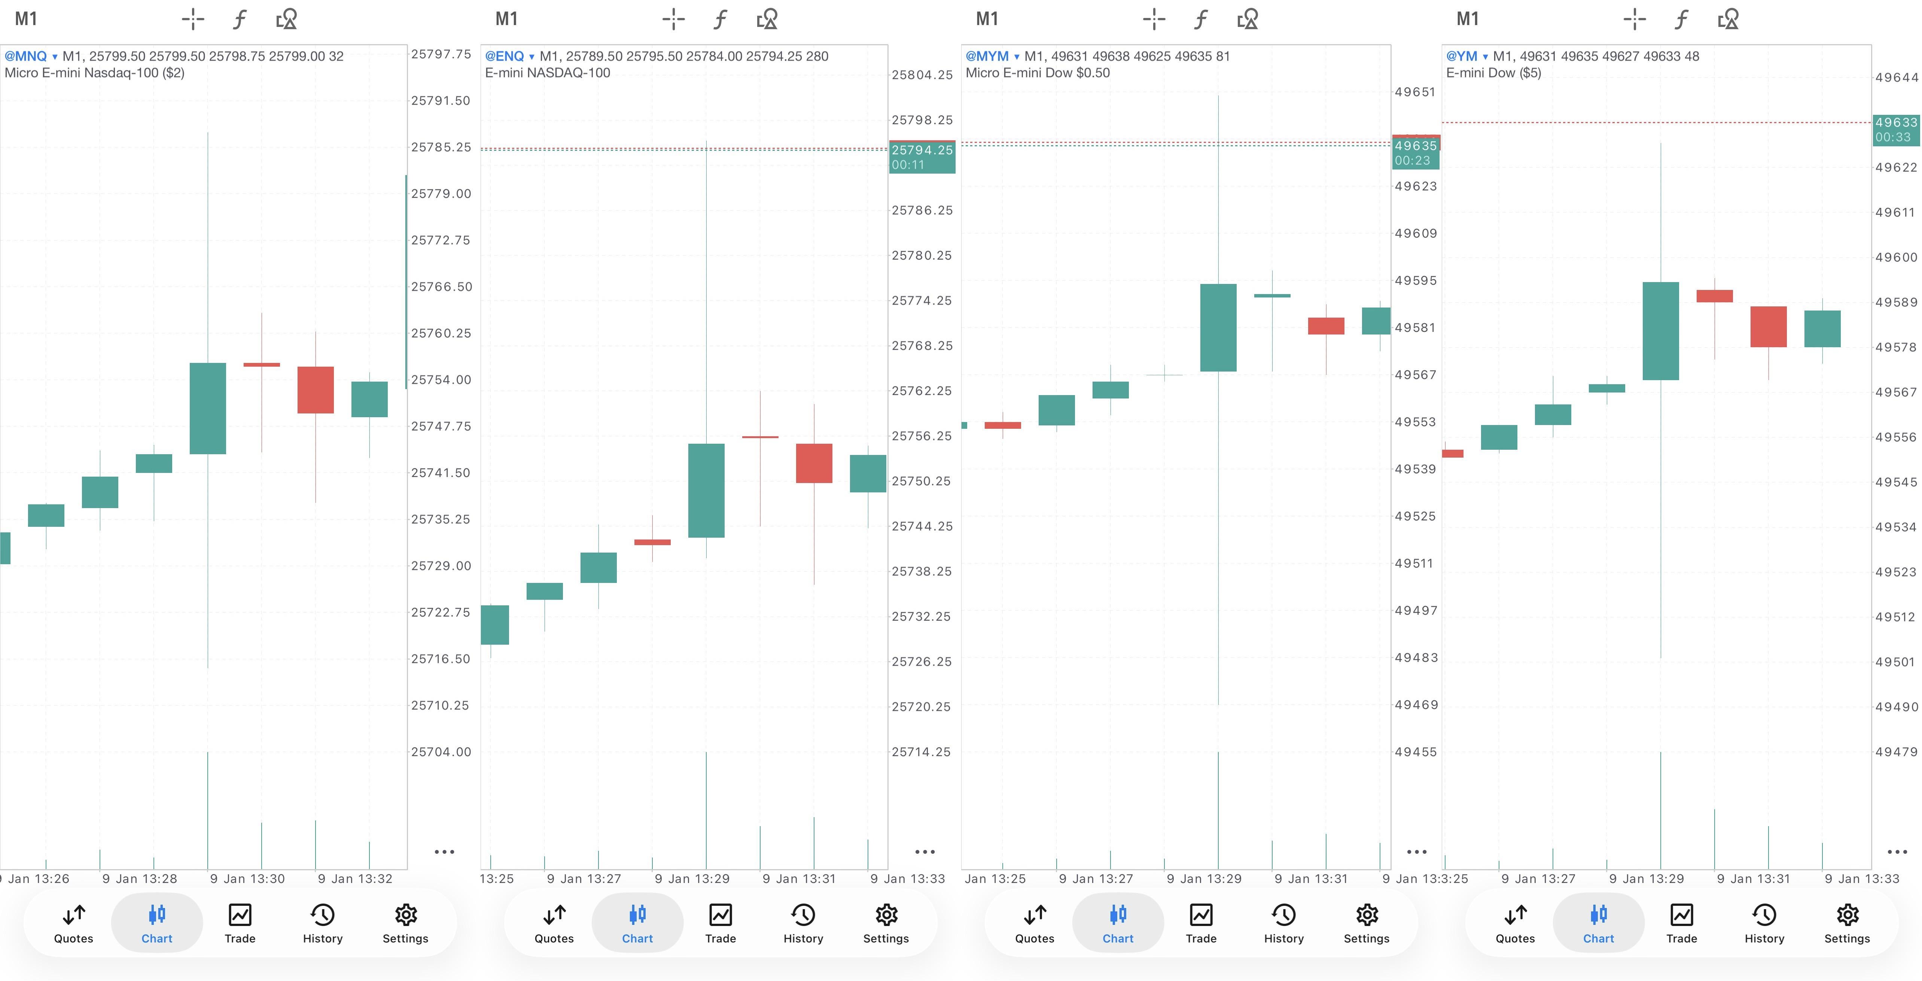Open three-dots menu in the YM chart
1922x981 pixels.
(x=1897, y=851)
